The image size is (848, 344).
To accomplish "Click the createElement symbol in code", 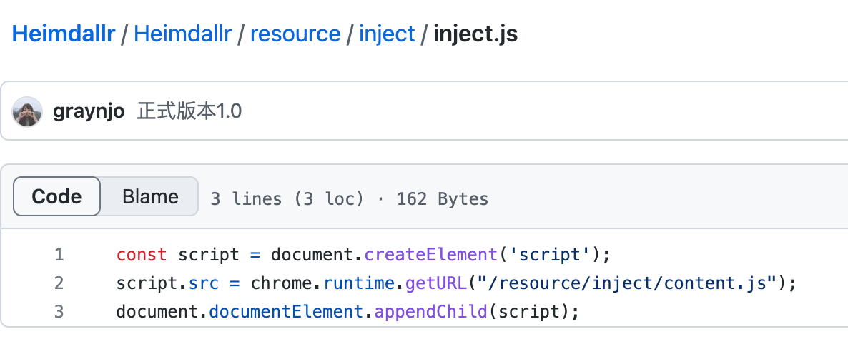I will tap(430, 255).
